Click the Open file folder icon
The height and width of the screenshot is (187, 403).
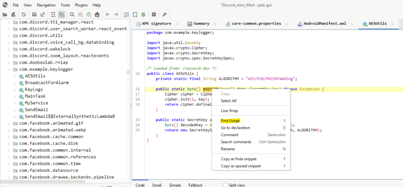5,14
